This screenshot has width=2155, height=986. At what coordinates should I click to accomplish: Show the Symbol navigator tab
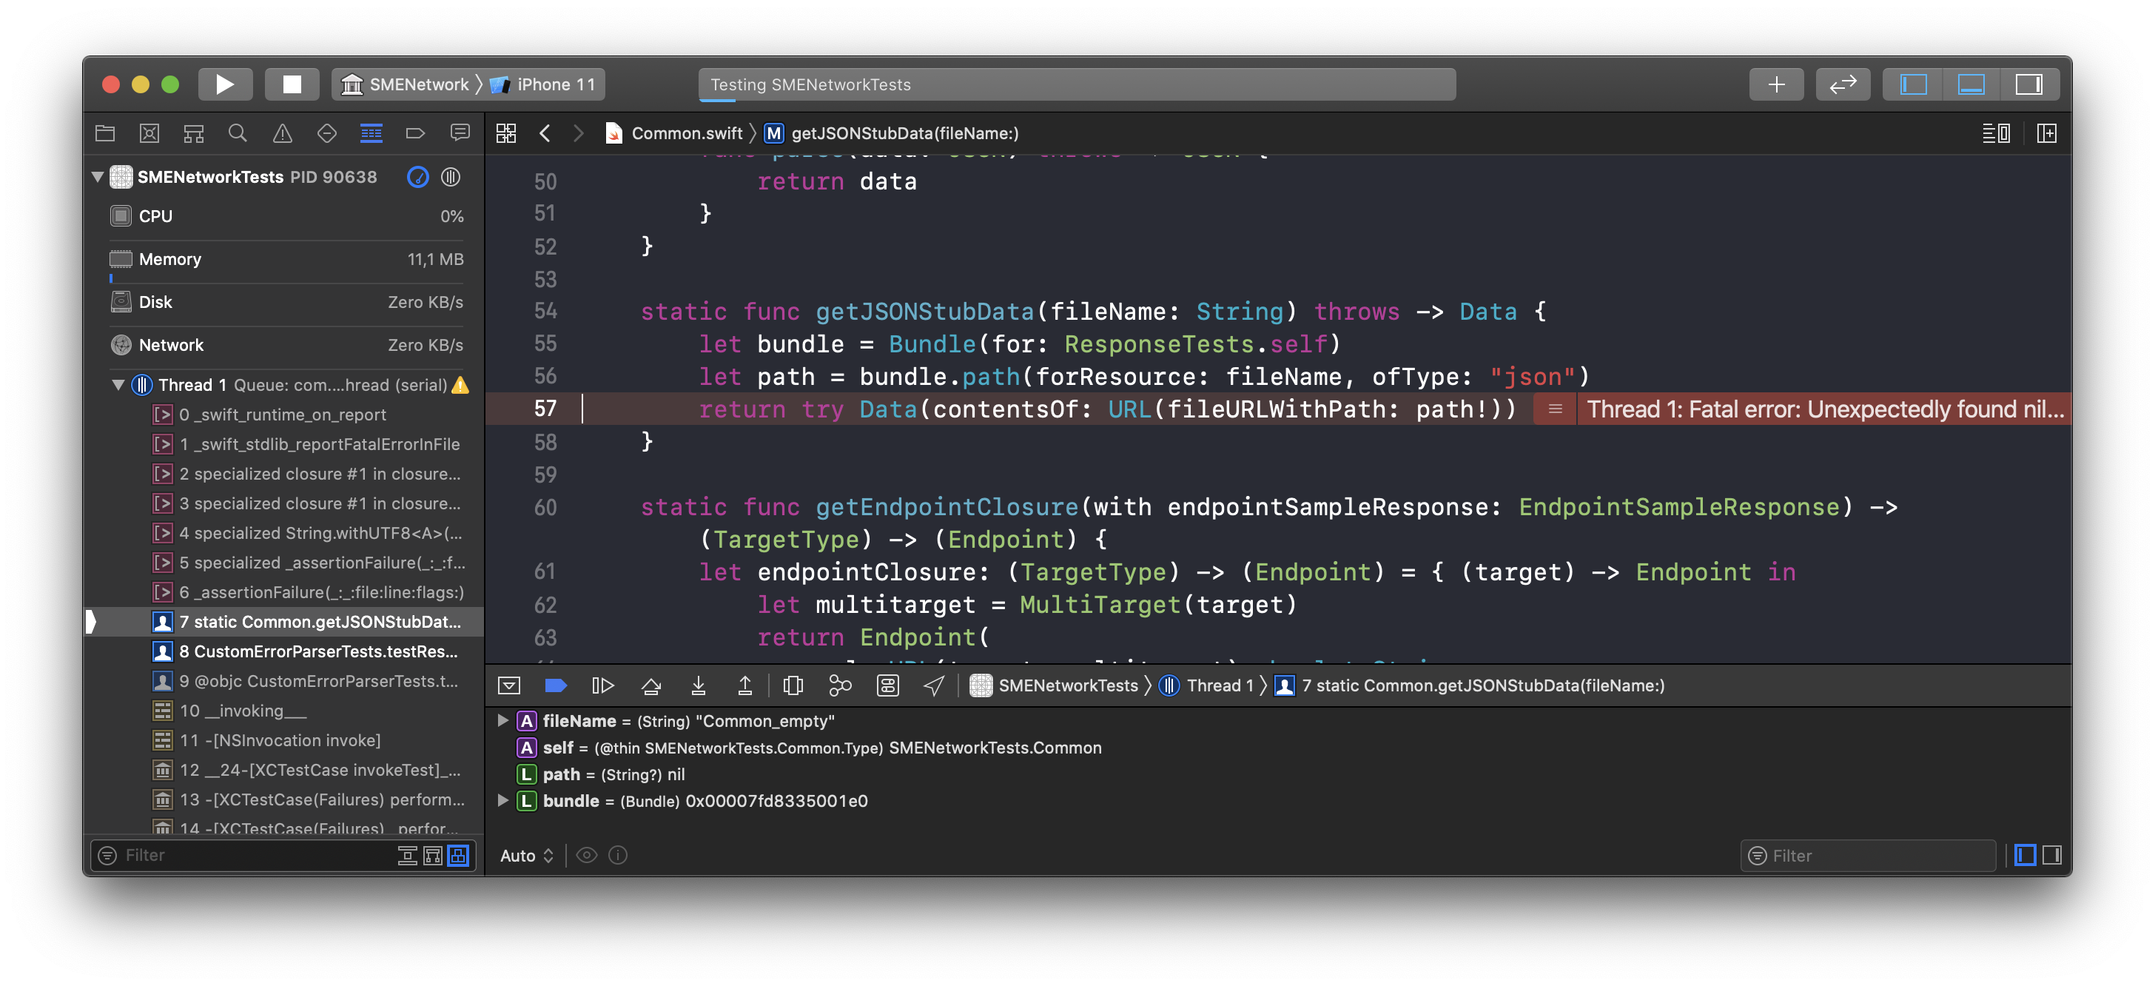pyautogui.click(x=194, y=133)
